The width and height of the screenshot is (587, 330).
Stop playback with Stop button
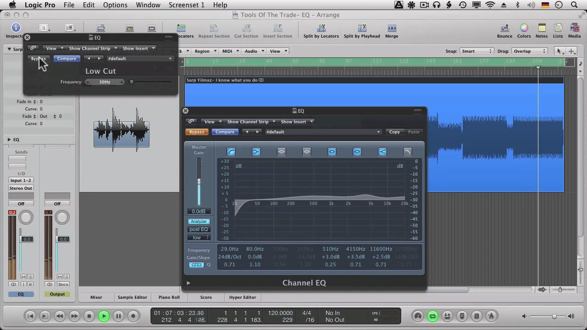[89, 316]
